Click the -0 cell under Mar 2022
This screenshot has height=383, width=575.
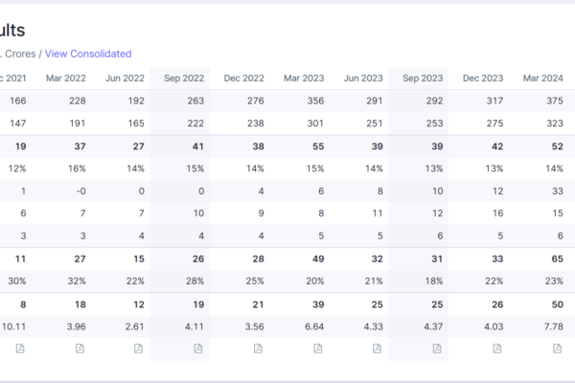tap(81, 191)
